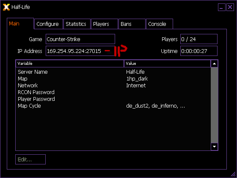Click the Half-Life X logo icon
The image size is (237, 178).
click(x=6, y=7)
